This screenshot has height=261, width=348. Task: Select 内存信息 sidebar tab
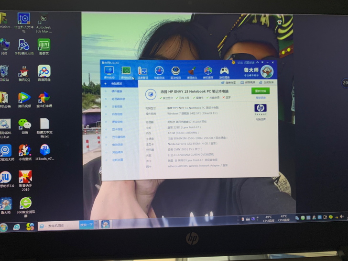[x=117, y=114]
